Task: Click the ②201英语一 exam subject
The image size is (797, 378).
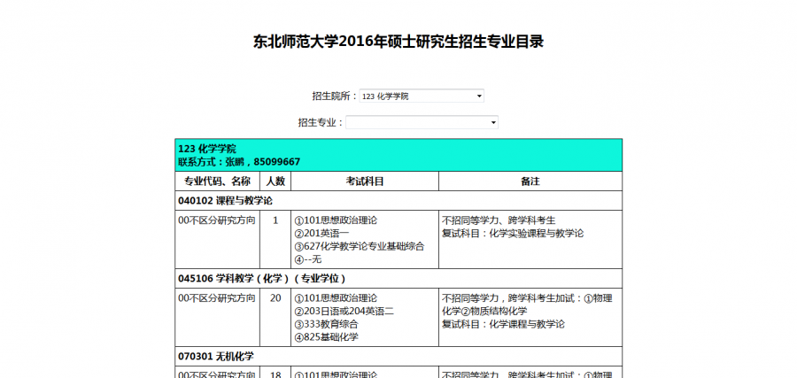Action: (321, 233)
